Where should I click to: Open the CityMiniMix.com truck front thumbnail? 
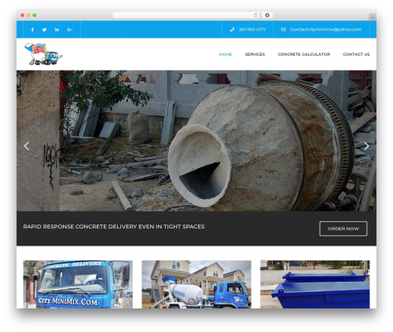(x=78, y=284)
